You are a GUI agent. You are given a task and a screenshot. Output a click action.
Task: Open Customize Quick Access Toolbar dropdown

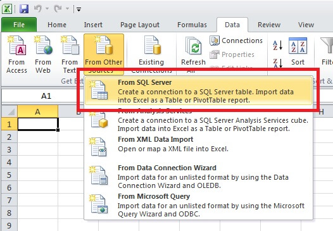click(79, 9)
